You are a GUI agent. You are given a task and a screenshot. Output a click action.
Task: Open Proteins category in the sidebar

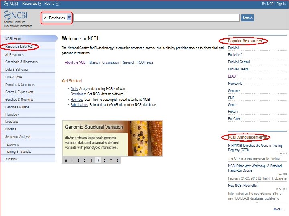[x=28, y=129]
